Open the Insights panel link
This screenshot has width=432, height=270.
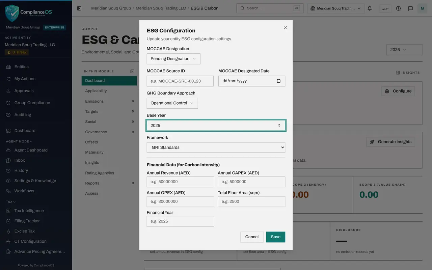tap(408, 73)
